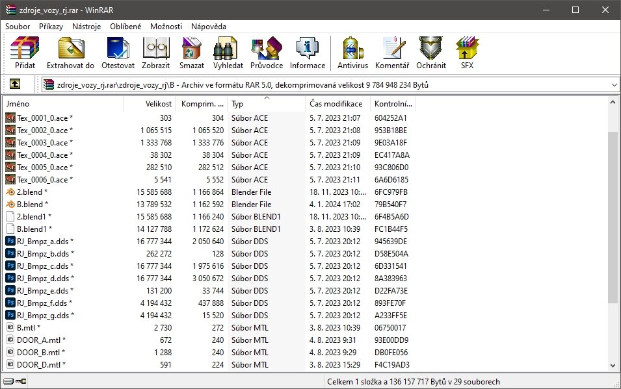Select the file RJ_Bmpz_b.dds
The width and height of the screenshot is (621, 389).
(x=45, y=254)
